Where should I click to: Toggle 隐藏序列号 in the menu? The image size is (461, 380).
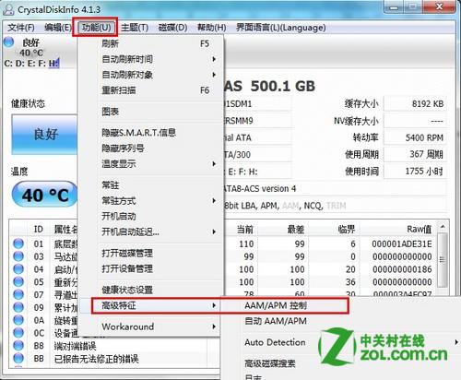tap(150, 148)
